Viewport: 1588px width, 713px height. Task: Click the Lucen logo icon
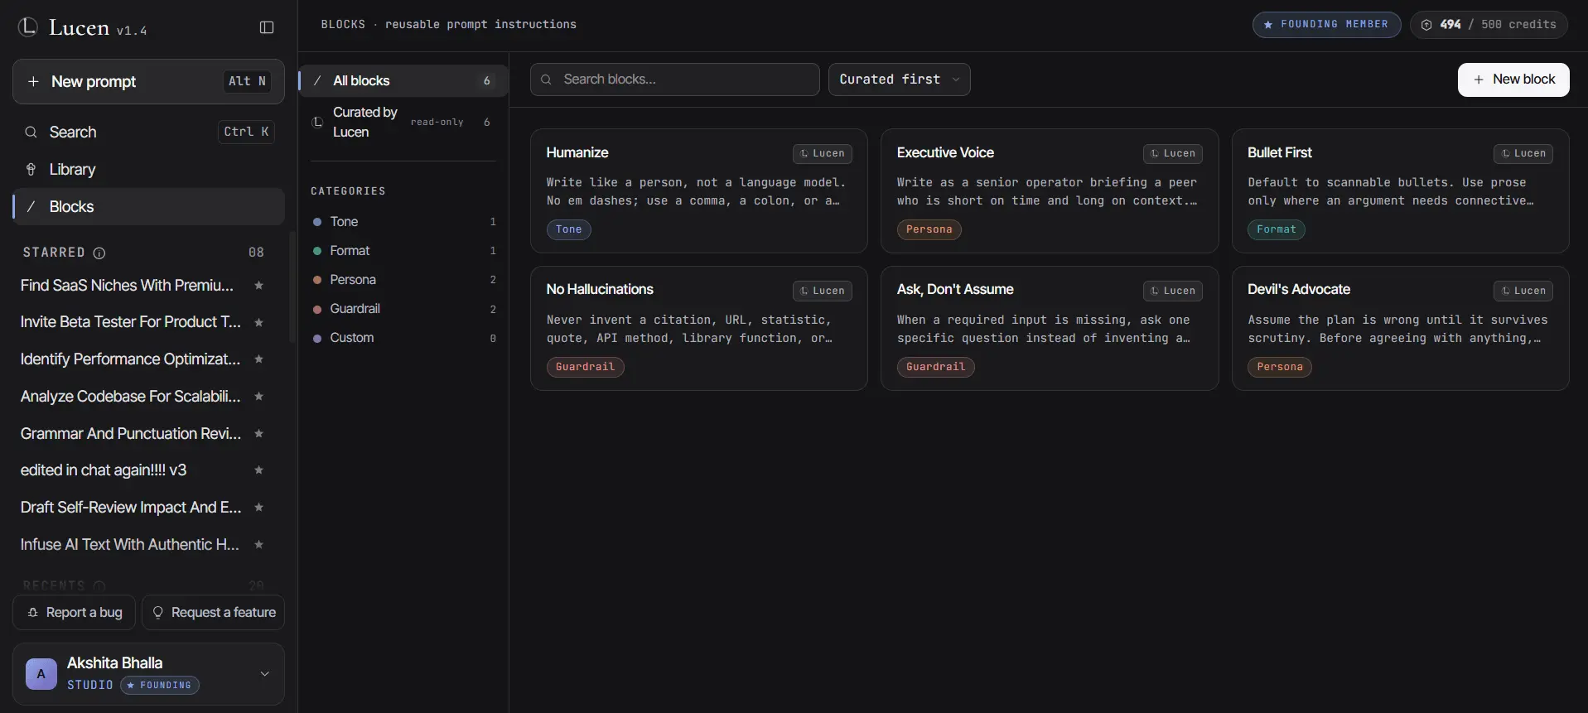(x=28, y=27)
